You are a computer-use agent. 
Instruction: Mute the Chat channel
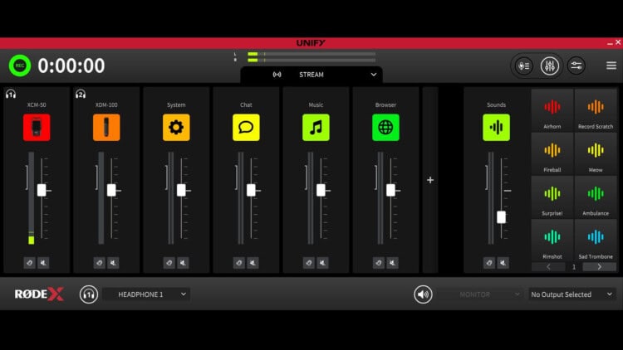point(253,263)
